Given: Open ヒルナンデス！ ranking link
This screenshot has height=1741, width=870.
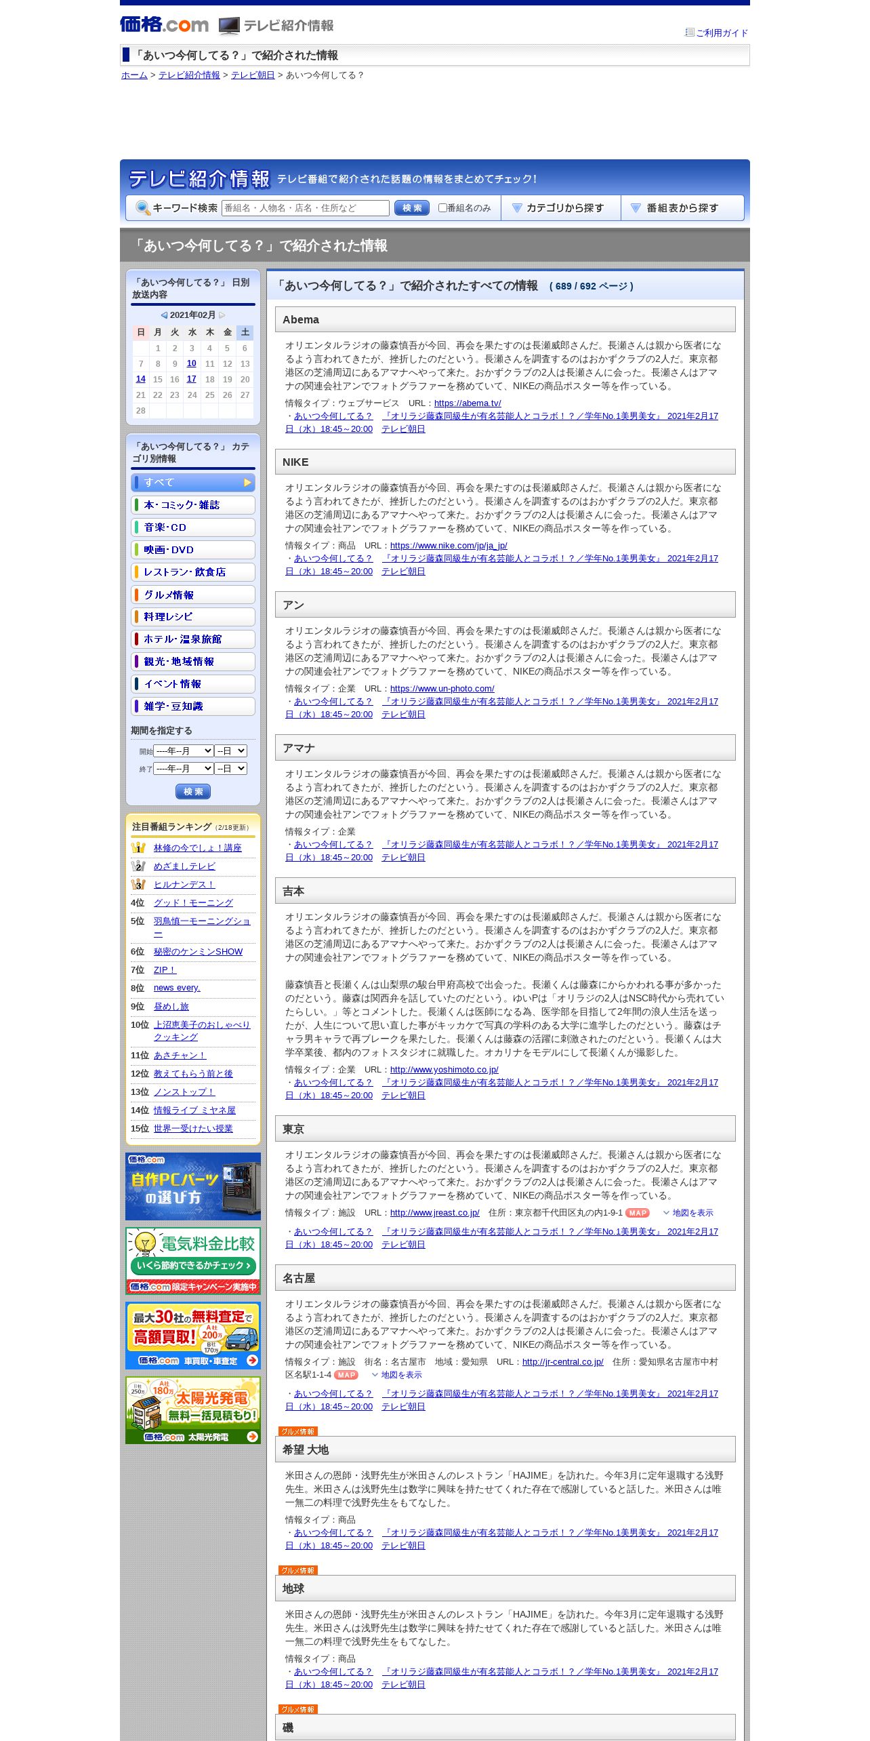Looking at the screenshot, I should point(184,884).
